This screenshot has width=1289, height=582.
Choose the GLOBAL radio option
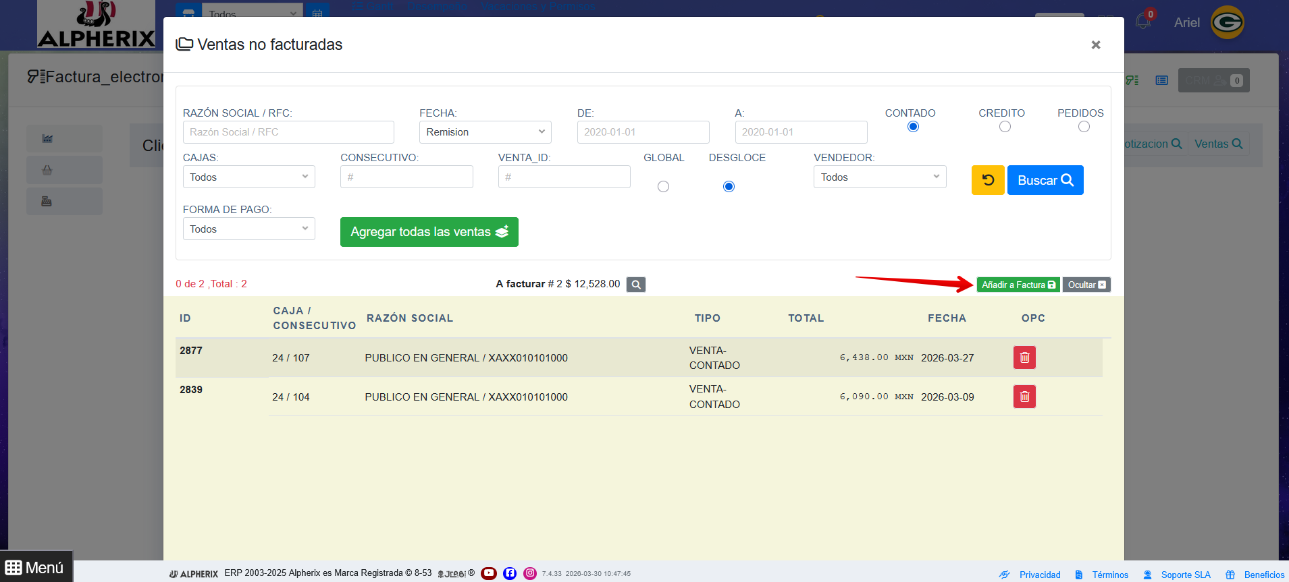coord(663,187)
